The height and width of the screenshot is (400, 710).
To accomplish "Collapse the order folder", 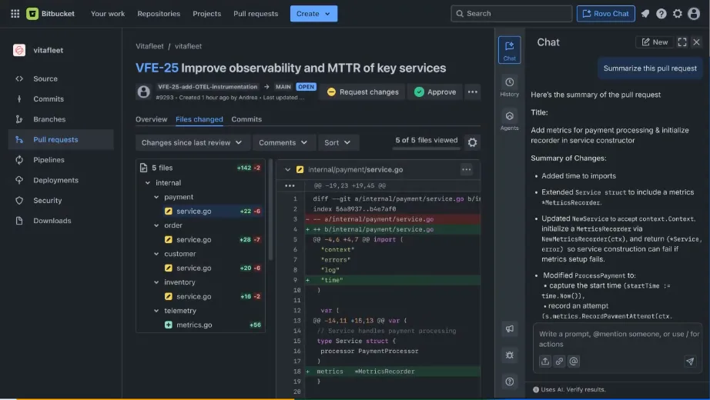I will 156,225.
